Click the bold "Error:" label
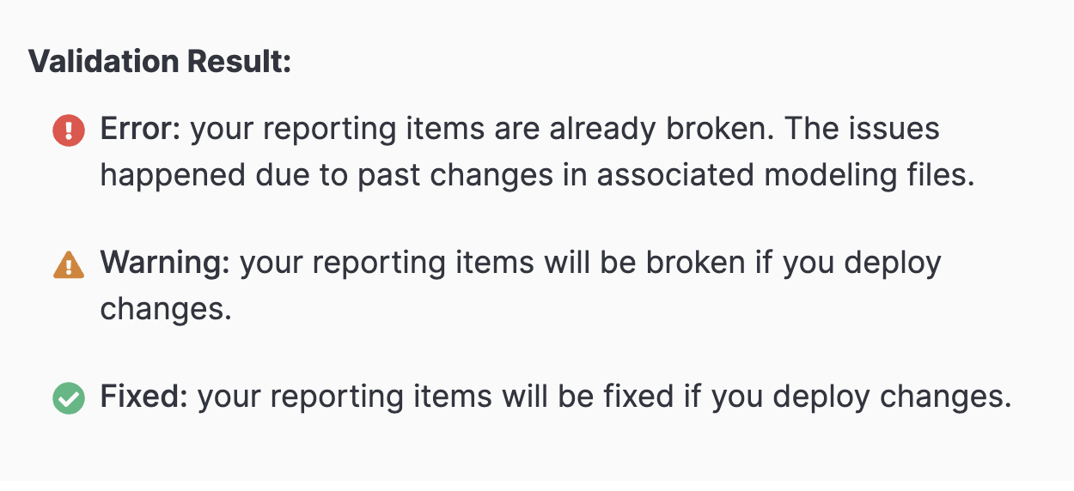 coord(141,130)
